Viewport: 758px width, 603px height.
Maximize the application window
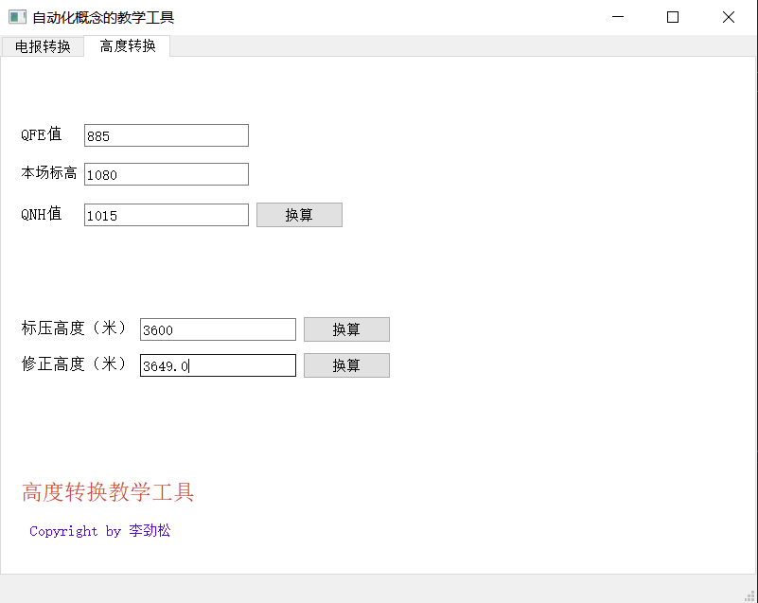point(672,16)
